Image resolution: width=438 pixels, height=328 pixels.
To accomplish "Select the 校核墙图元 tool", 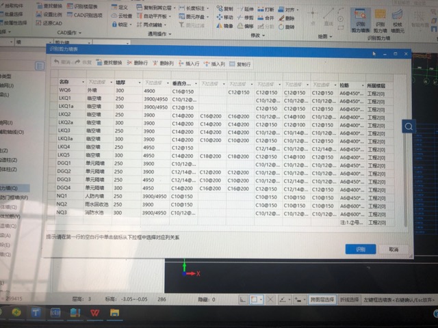I will (x=397, y=21).
